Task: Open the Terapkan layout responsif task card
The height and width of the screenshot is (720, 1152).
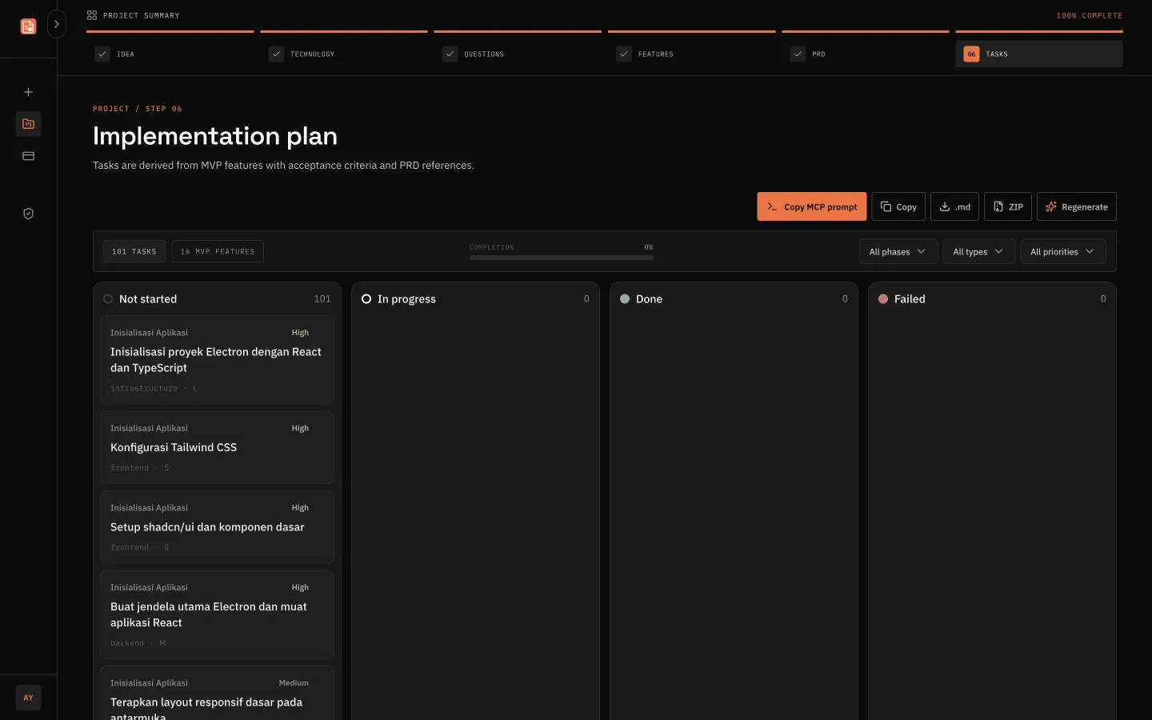Action: 217,694
